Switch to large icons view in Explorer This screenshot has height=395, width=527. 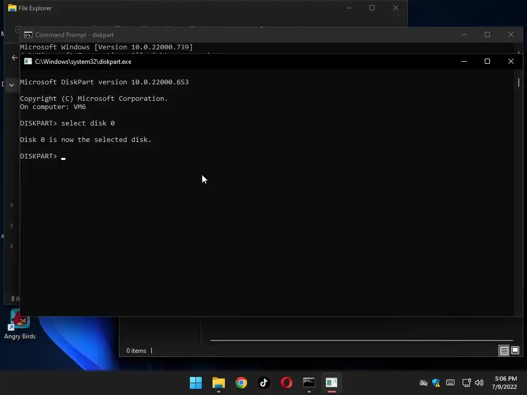[515, 351]
